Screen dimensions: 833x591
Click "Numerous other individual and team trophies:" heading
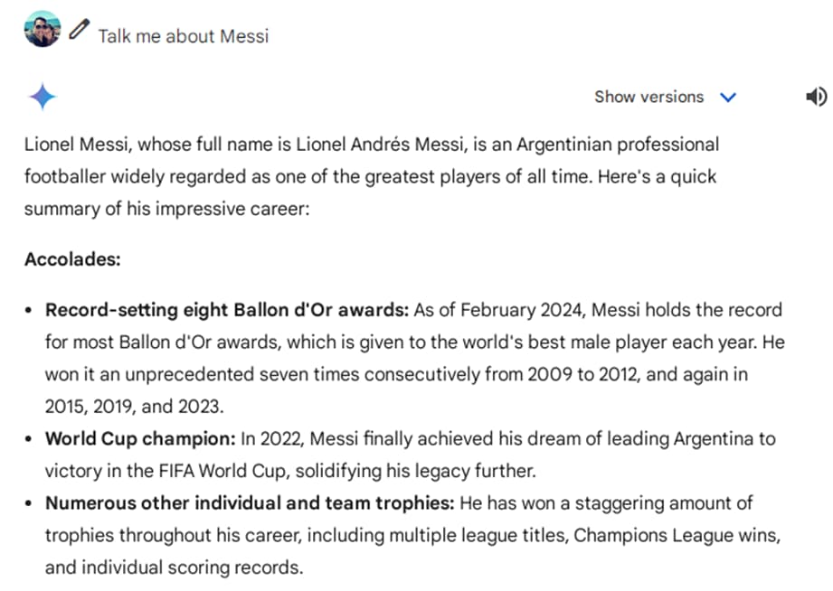pos(250,503)
